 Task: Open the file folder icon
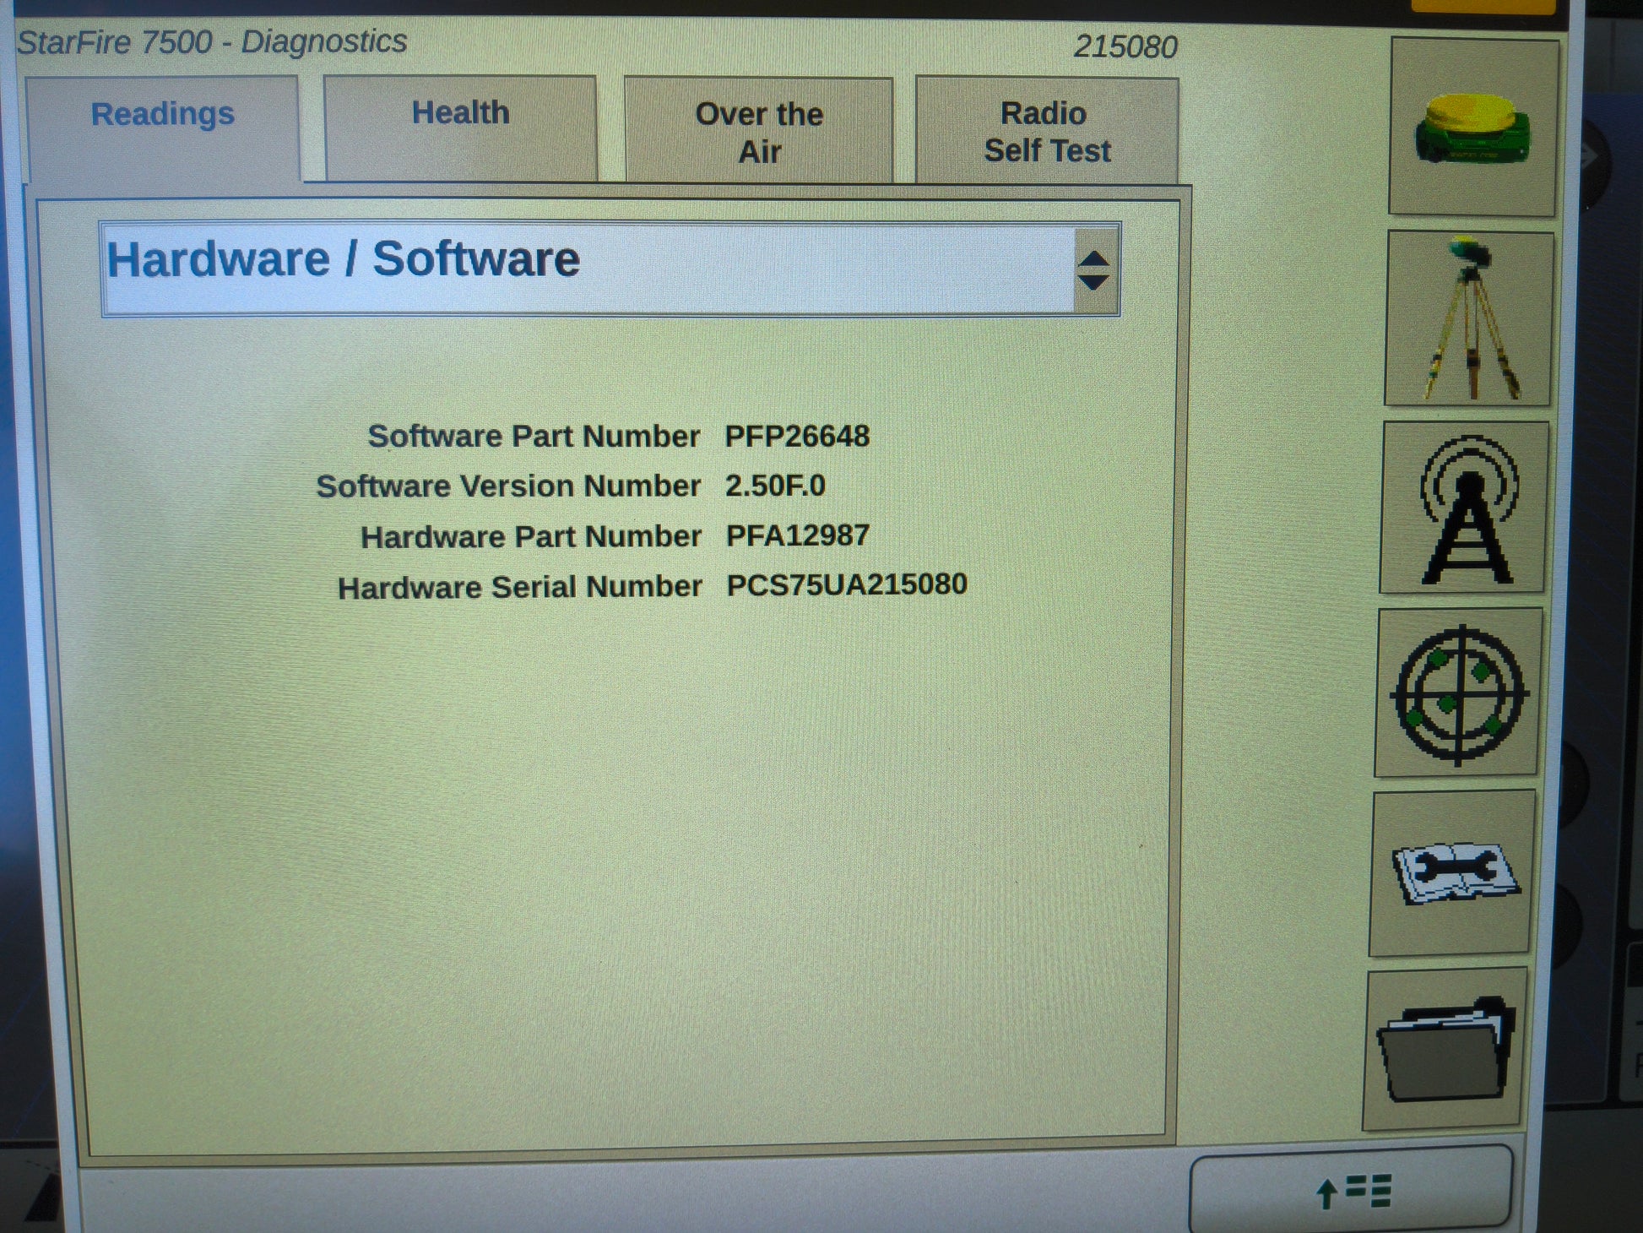[x=1445, y=1049]
